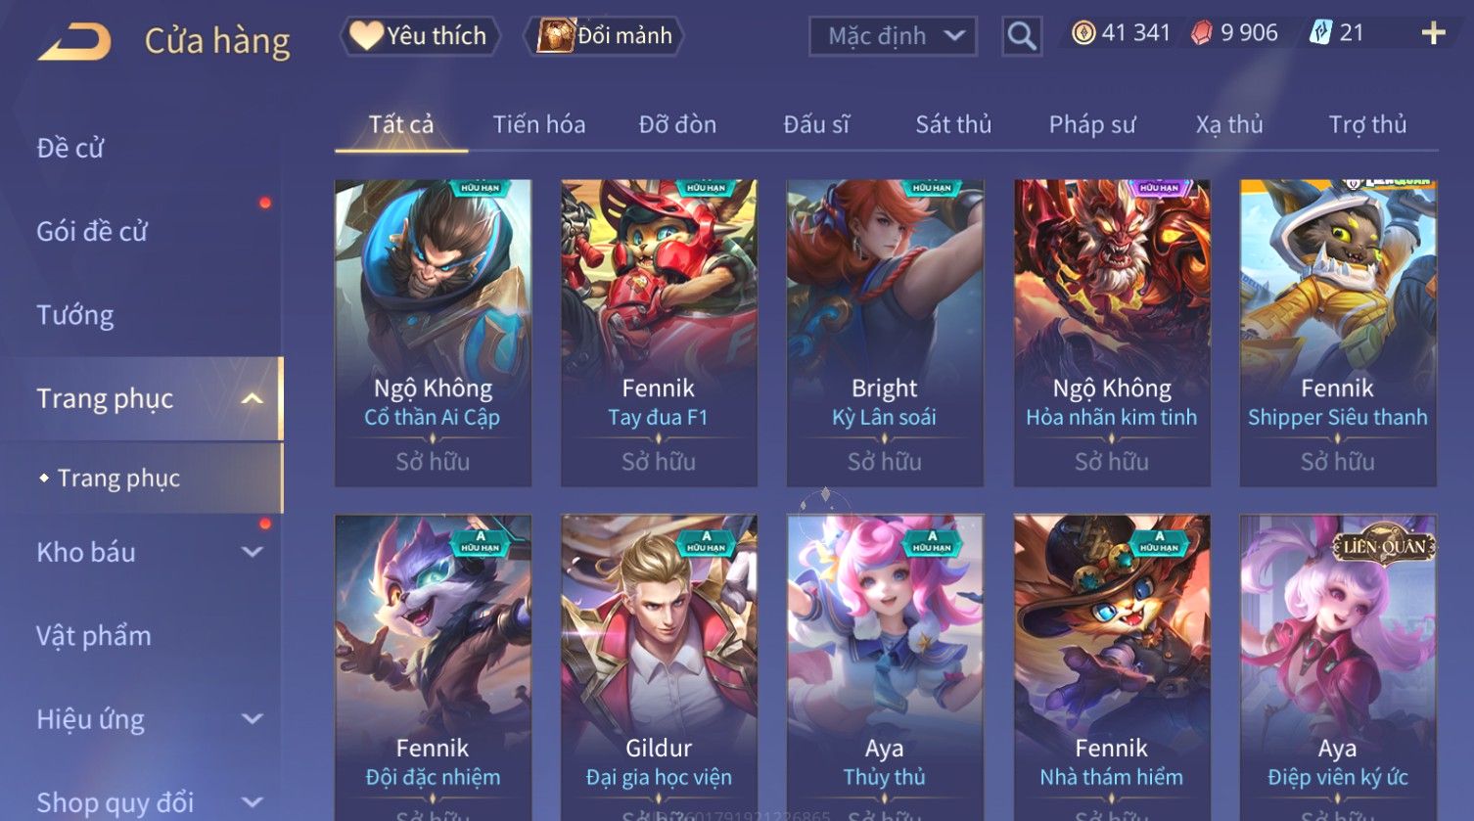Open Yêu thích heart favorites
This screenshot has height=821, width=1474.
[x=420, y=36]
